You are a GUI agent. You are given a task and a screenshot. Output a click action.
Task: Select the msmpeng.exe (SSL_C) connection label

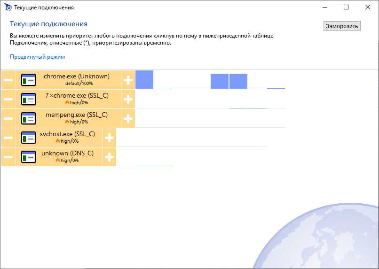(77, 115)
